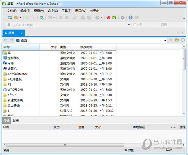The image size is (188, 155).
Task: Click the 密码 password field
Action: 172,25
